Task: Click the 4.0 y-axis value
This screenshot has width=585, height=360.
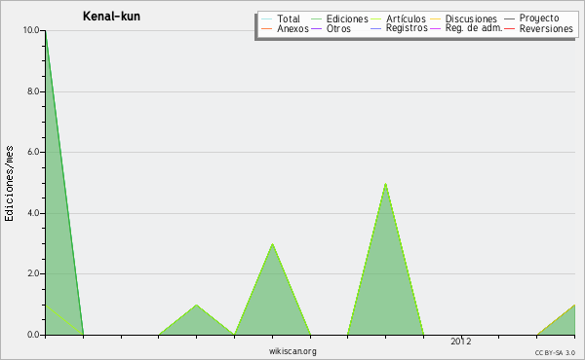Action: coord(33,213)
